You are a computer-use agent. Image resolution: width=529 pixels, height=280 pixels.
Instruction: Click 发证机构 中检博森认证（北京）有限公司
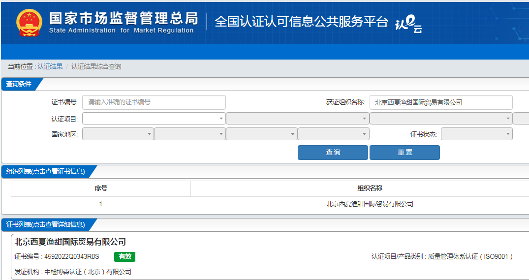(x=73, y=272)
